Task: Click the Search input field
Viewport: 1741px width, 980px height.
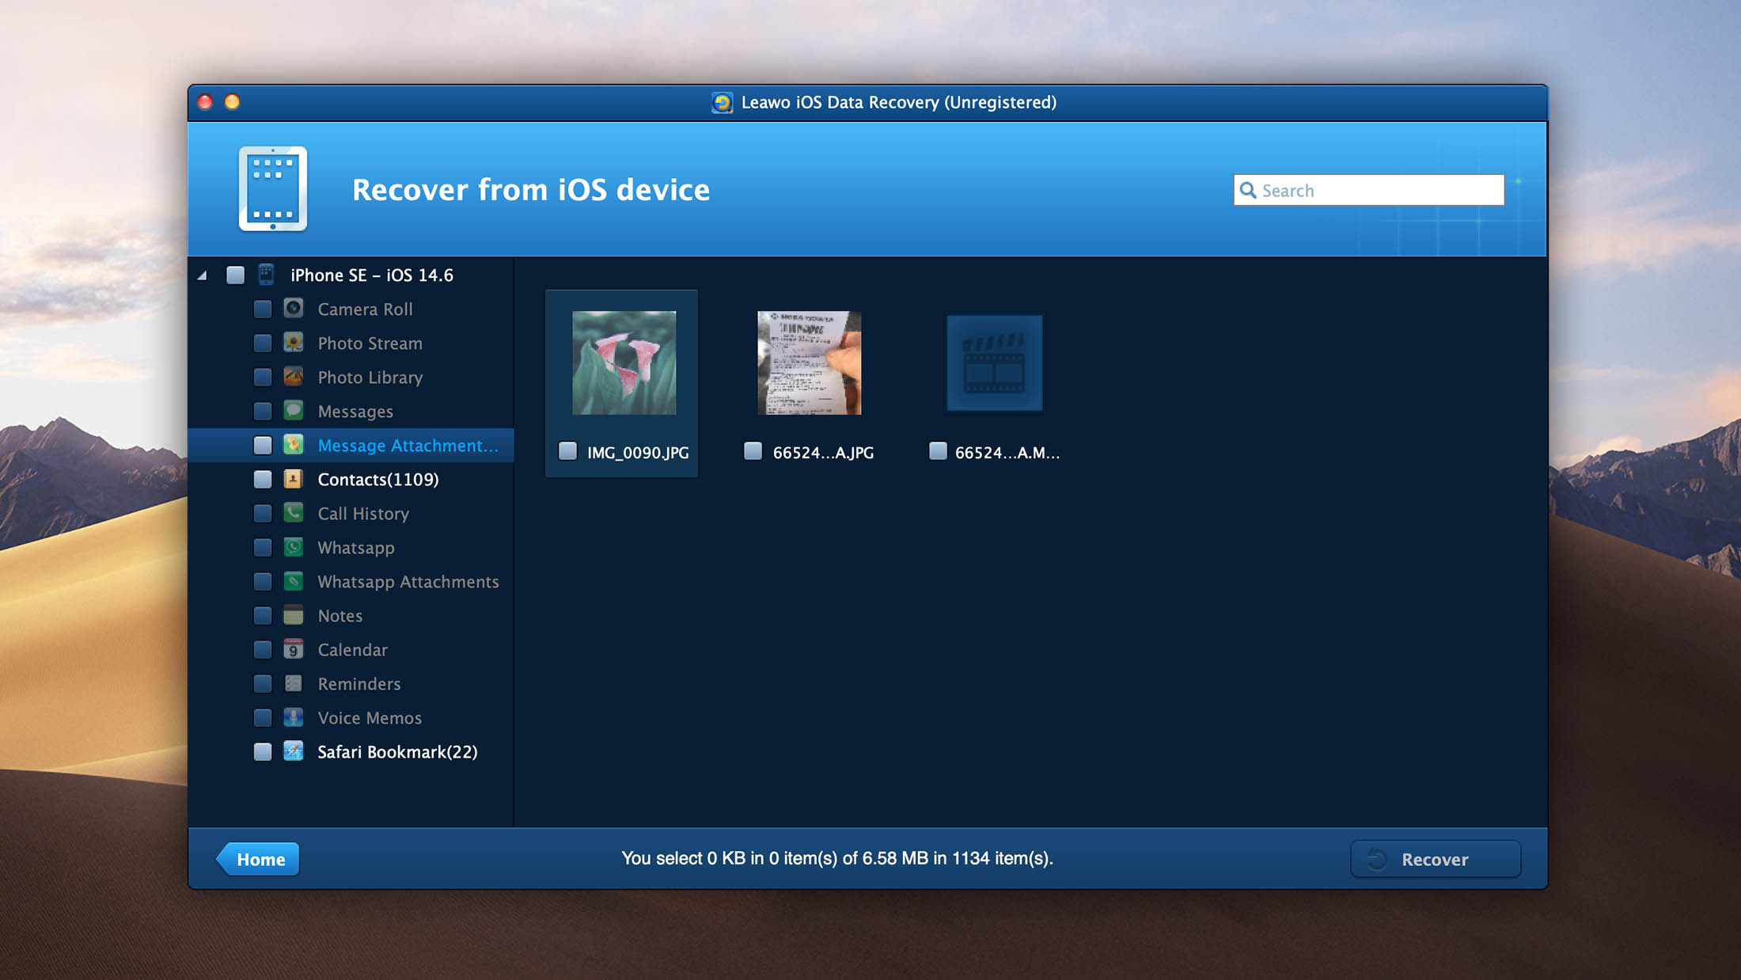Action: 1368,190
